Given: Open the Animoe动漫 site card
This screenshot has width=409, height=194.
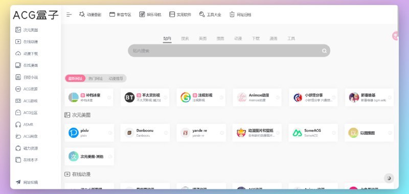Looking at the screenshot, I should click(257, 98).
